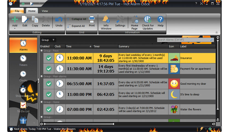Screen dimensions: 229x132
Task: Click the Next Alarm status bar text
Action: (45, 129)
